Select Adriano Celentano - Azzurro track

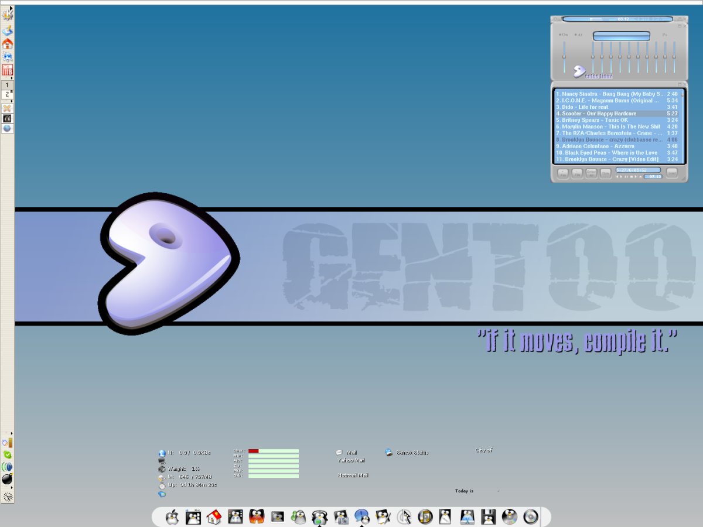pyautogui.click(x=617, y=146)
